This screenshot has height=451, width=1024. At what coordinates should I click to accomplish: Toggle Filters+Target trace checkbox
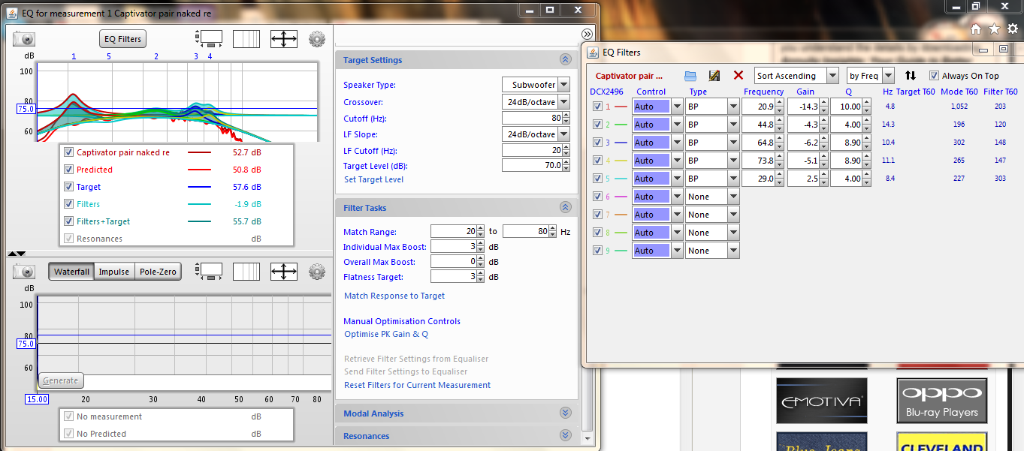click(x=69, y=221)
